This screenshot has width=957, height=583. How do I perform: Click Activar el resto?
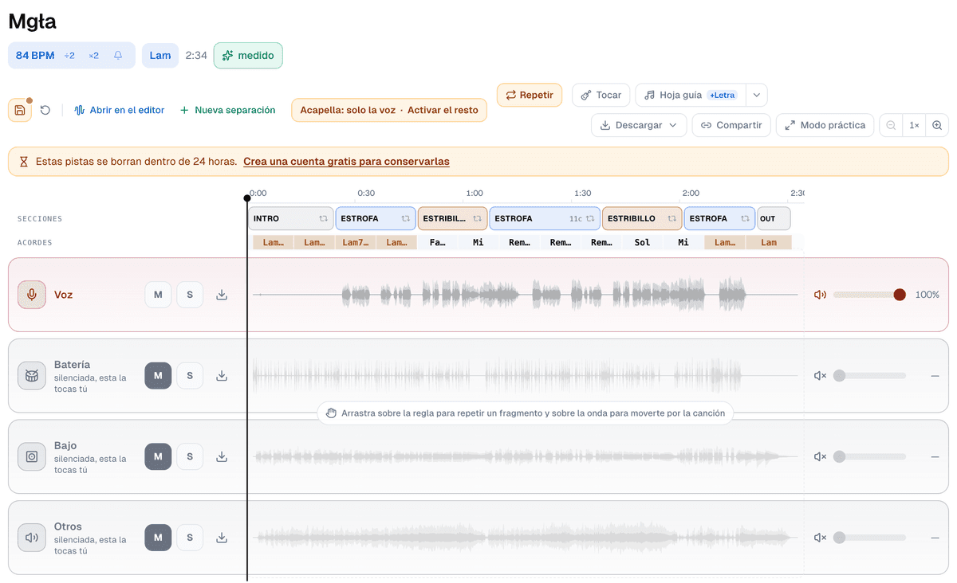(x=443, y=110)
